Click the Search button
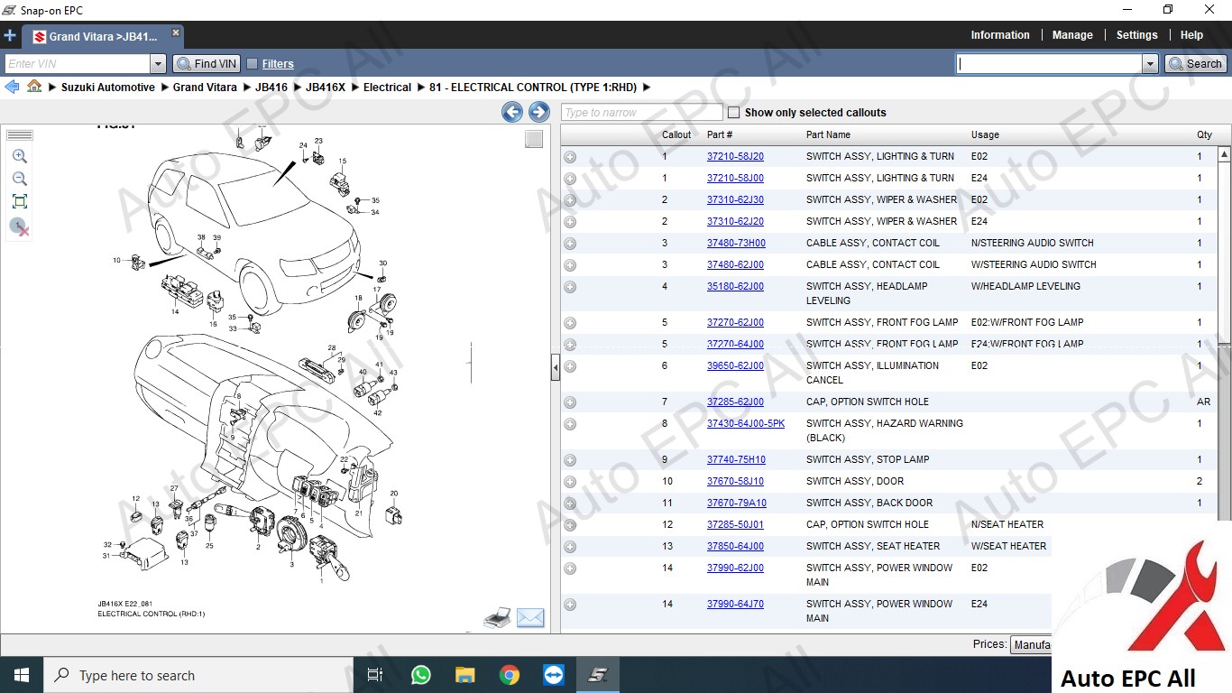The image size is (1232, 693). click(x=1194, y=64)
